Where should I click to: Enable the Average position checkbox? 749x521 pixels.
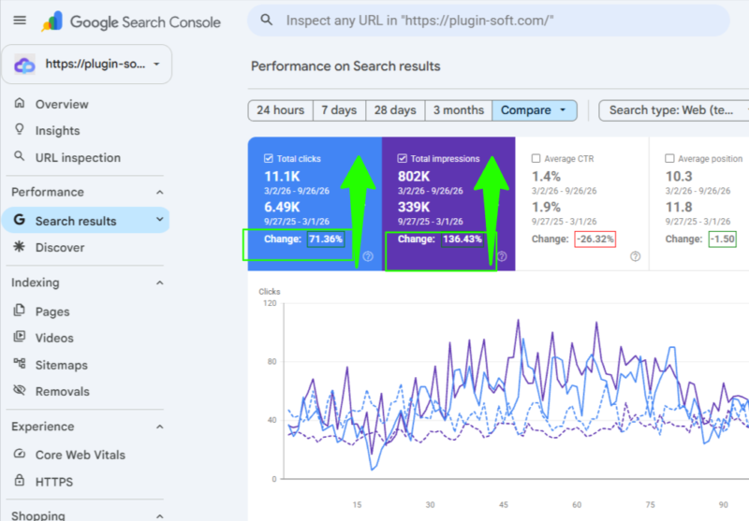coord(669,158)
